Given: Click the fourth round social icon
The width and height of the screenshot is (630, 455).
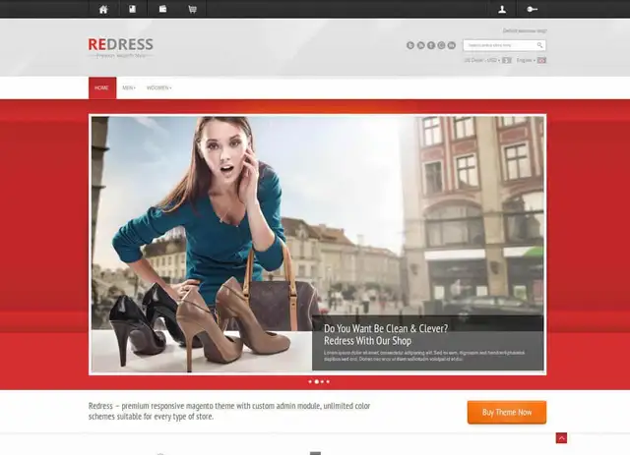Looking at the screenshot, I should (441, 45).
